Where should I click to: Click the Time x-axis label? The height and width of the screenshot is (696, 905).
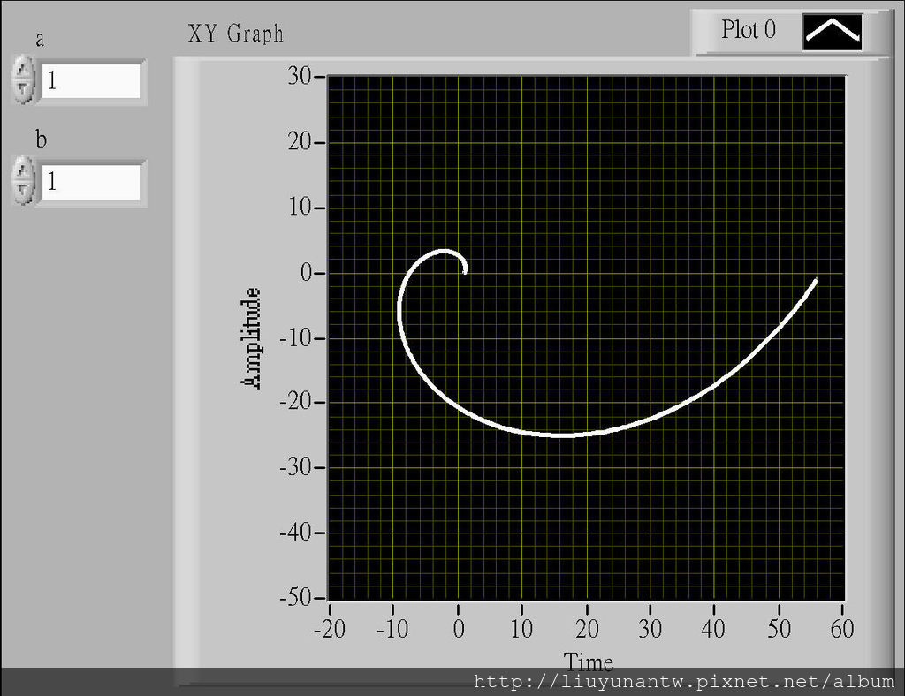pos(588,662)
